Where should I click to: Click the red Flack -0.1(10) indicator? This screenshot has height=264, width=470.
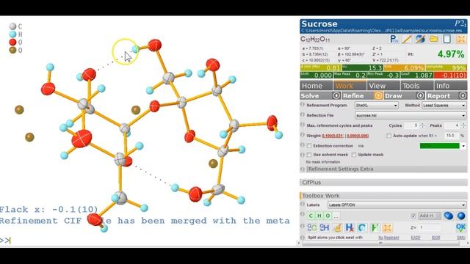click(x=450, y=75)
